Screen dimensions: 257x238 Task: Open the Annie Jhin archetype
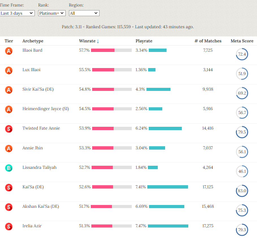[33, 148]
